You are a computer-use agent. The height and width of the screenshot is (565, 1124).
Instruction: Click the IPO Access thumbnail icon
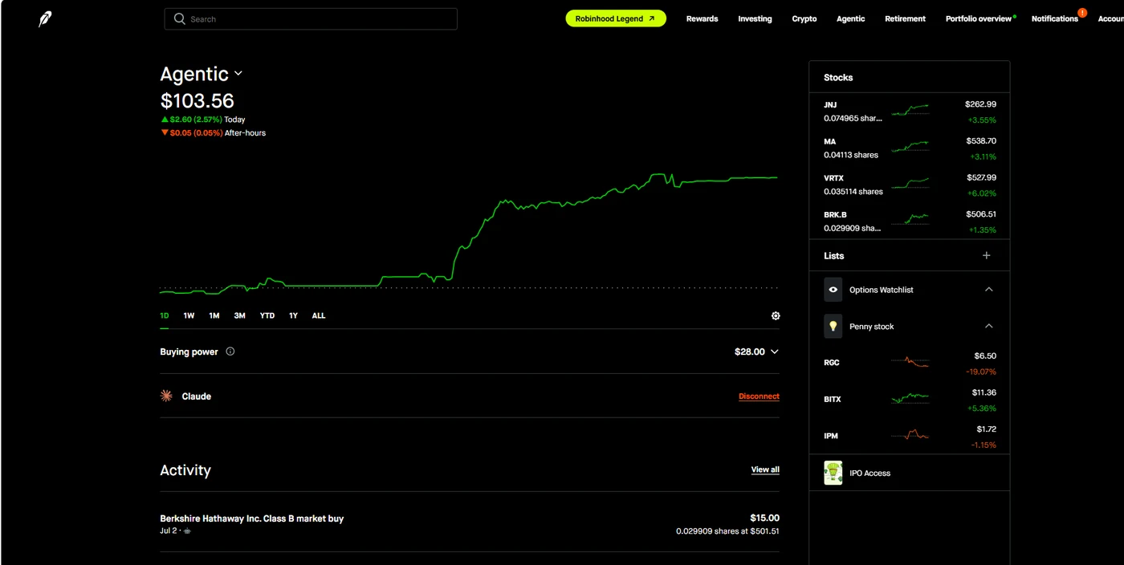833,473
